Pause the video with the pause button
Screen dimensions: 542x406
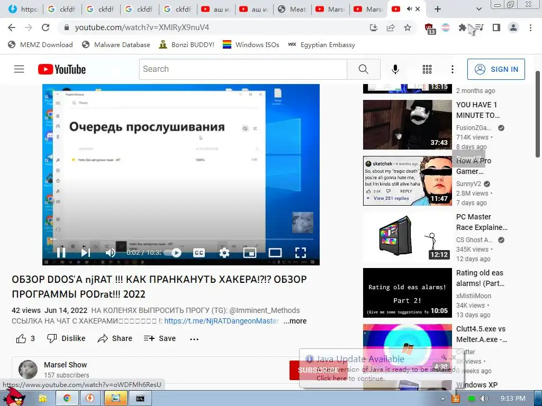click(x=61, y=253)
